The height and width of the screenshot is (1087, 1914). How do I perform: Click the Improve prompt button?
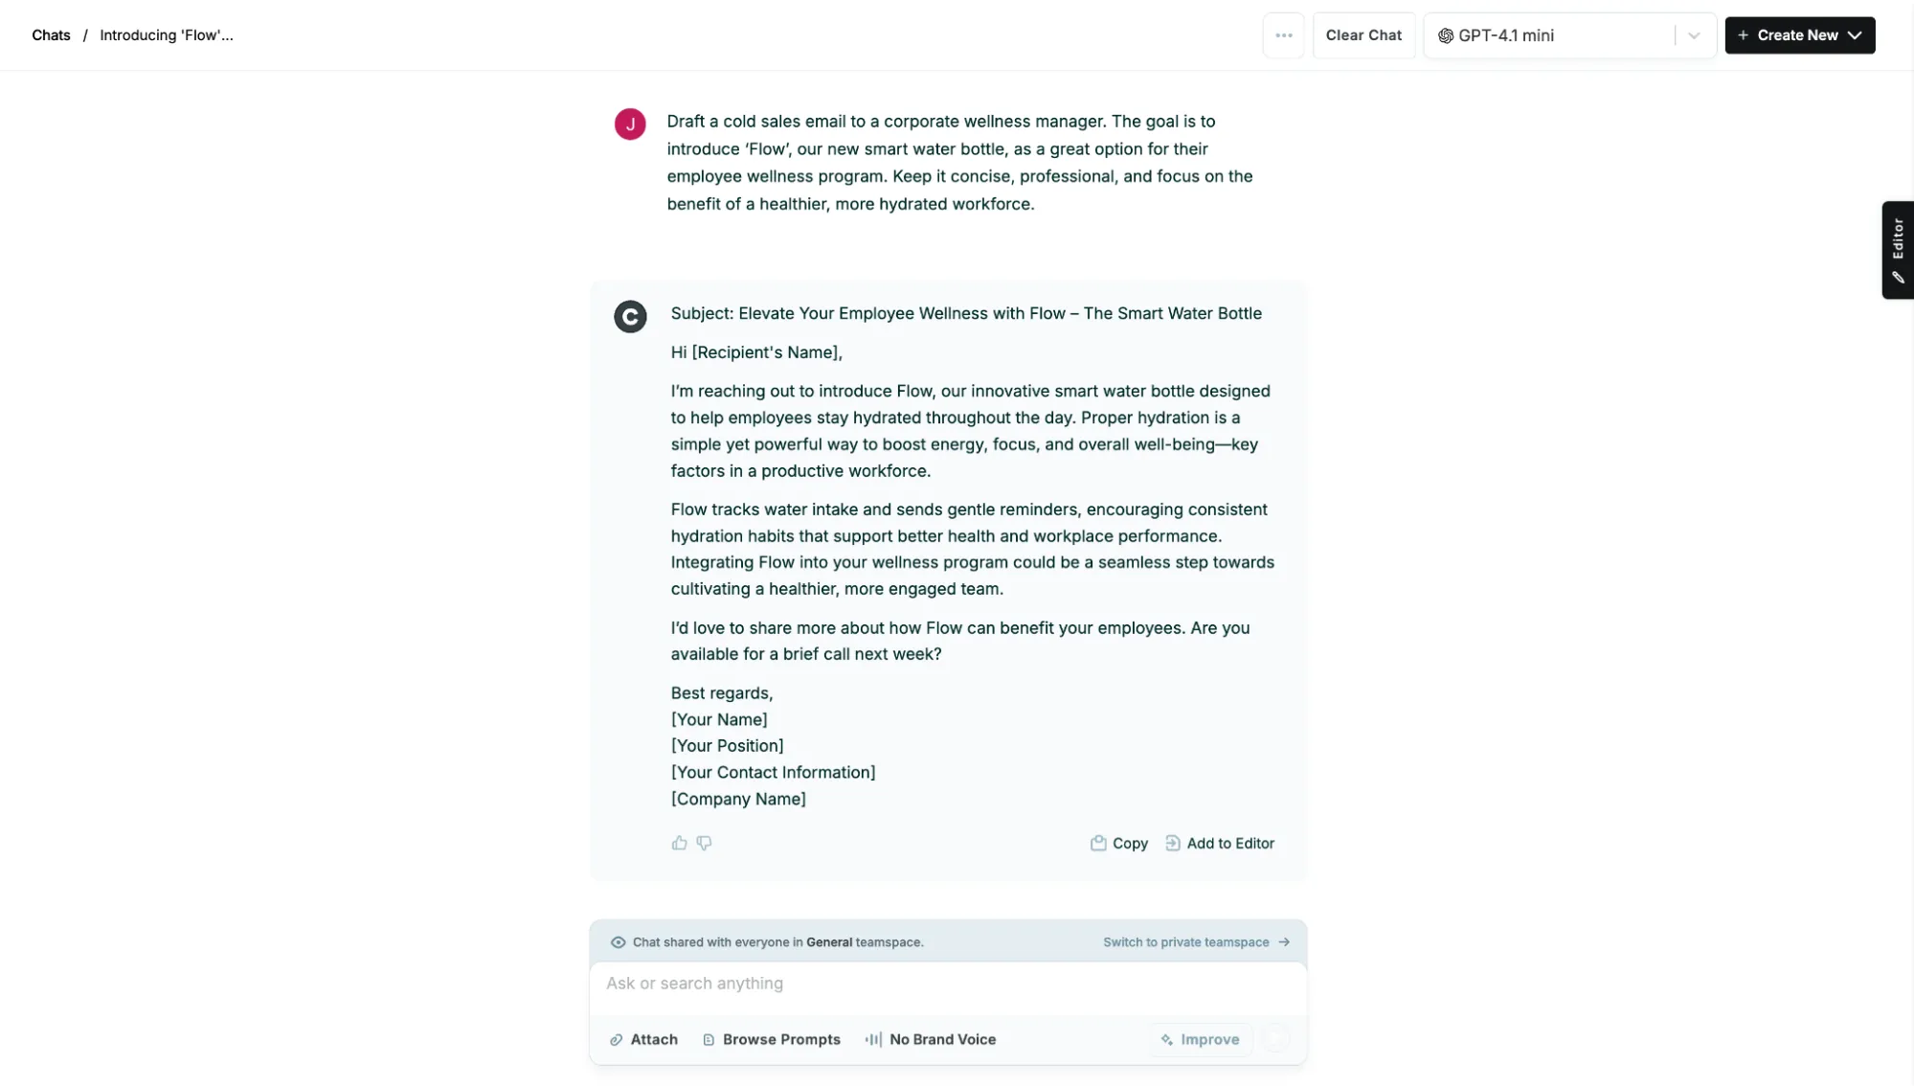click(1200, 1040)
